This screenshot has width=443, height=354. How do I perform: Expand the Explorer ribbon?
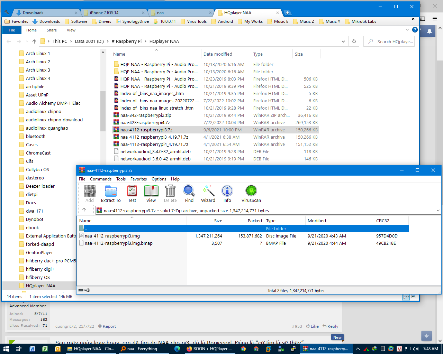click(x=407, y=30)
